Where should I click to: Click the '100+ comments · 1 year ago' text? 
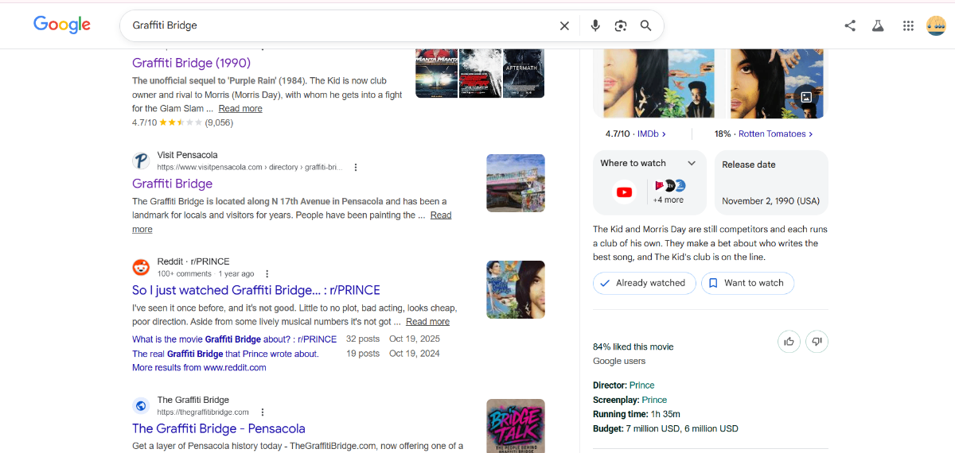coord(206,273)
